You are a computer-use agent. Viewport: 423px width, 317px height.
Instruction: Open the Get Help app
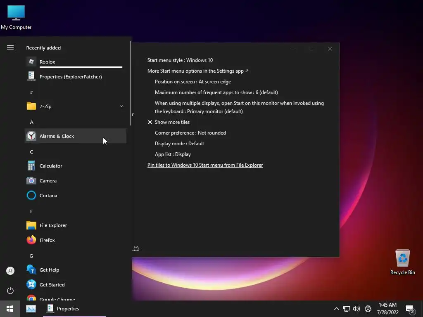pos(75,270)
